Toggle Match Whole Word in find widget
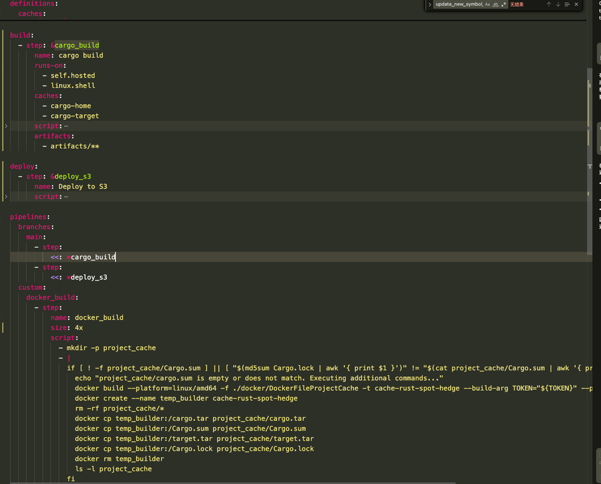 496,5
